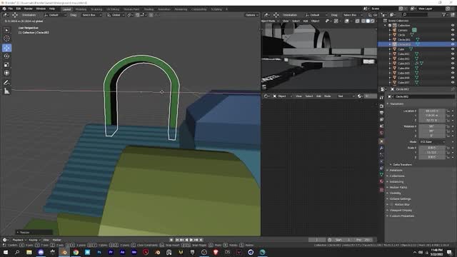Open the Physics properties tab icon

381,161
